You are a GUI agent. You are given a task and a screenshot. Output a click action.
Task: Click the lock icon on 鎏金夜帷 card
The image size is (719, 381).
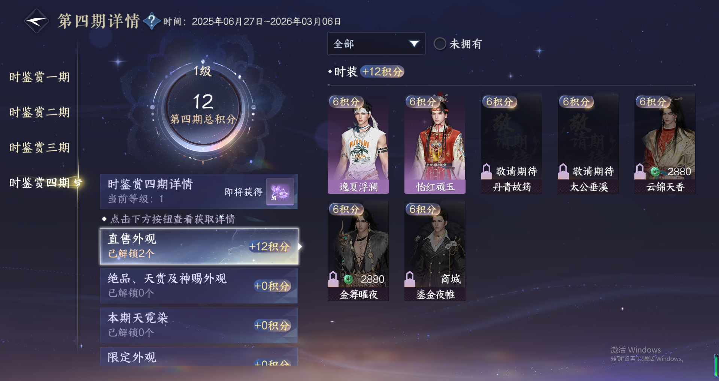(410, 279)
